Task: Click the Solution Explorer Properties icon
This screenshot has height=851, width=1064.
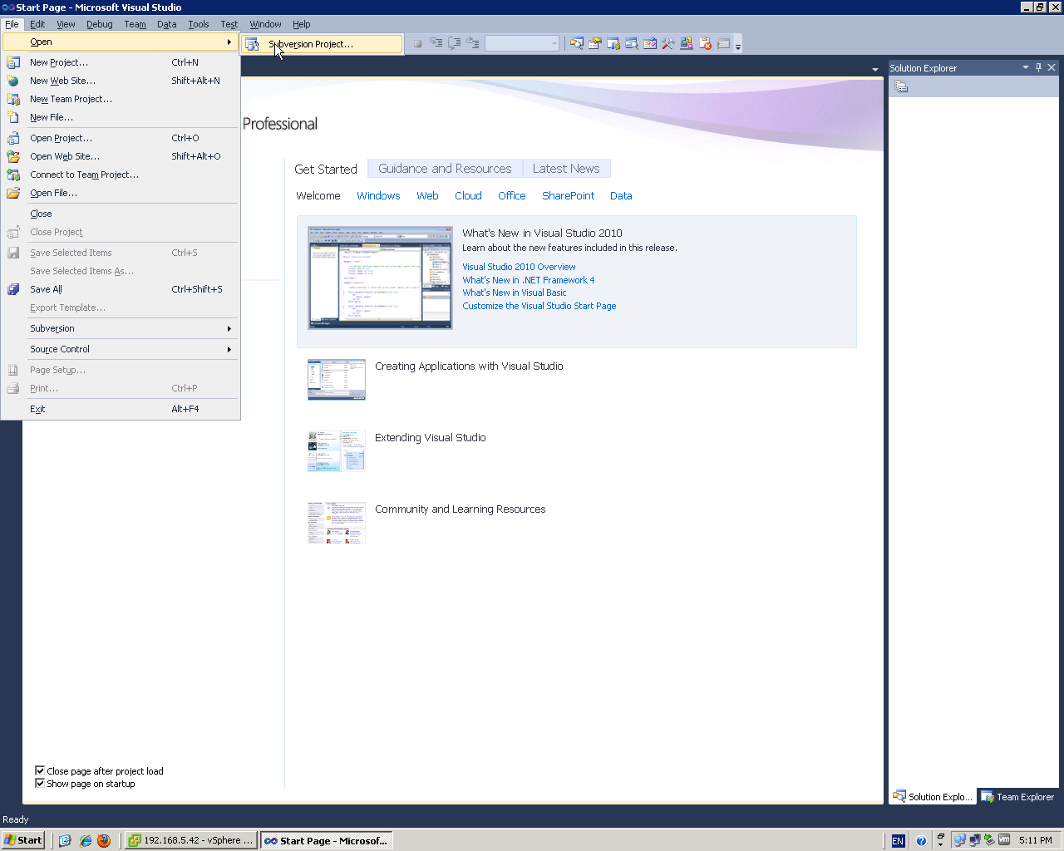Action: tap(901, 86)
